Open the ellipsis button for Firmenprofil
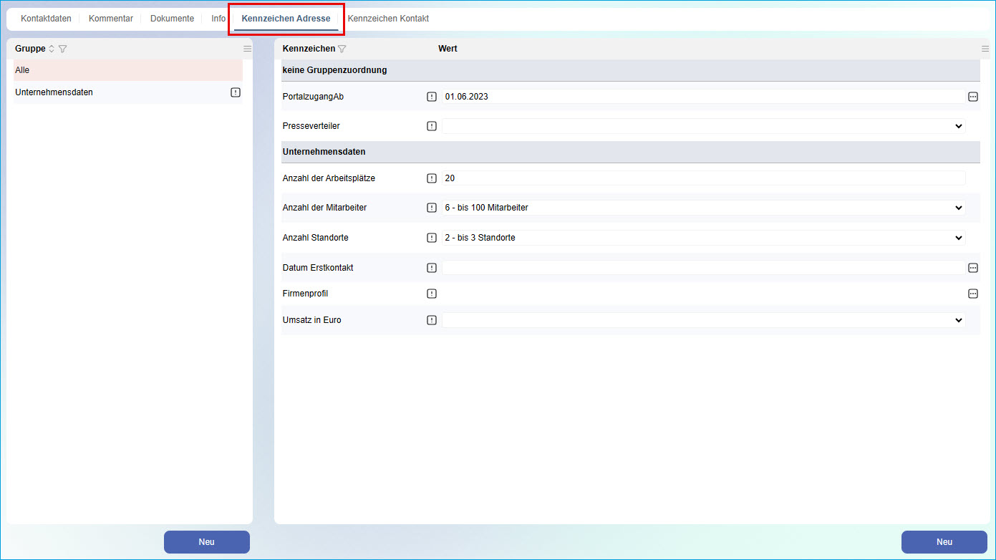The width and height of the screenshot is (996, 560). point(973,294)
